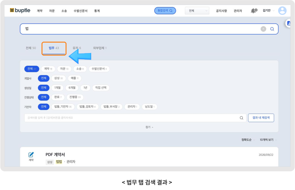Filter 기안자 by 법틀_부서장 2
Viewport: 295px width, 190px height.
111,107
